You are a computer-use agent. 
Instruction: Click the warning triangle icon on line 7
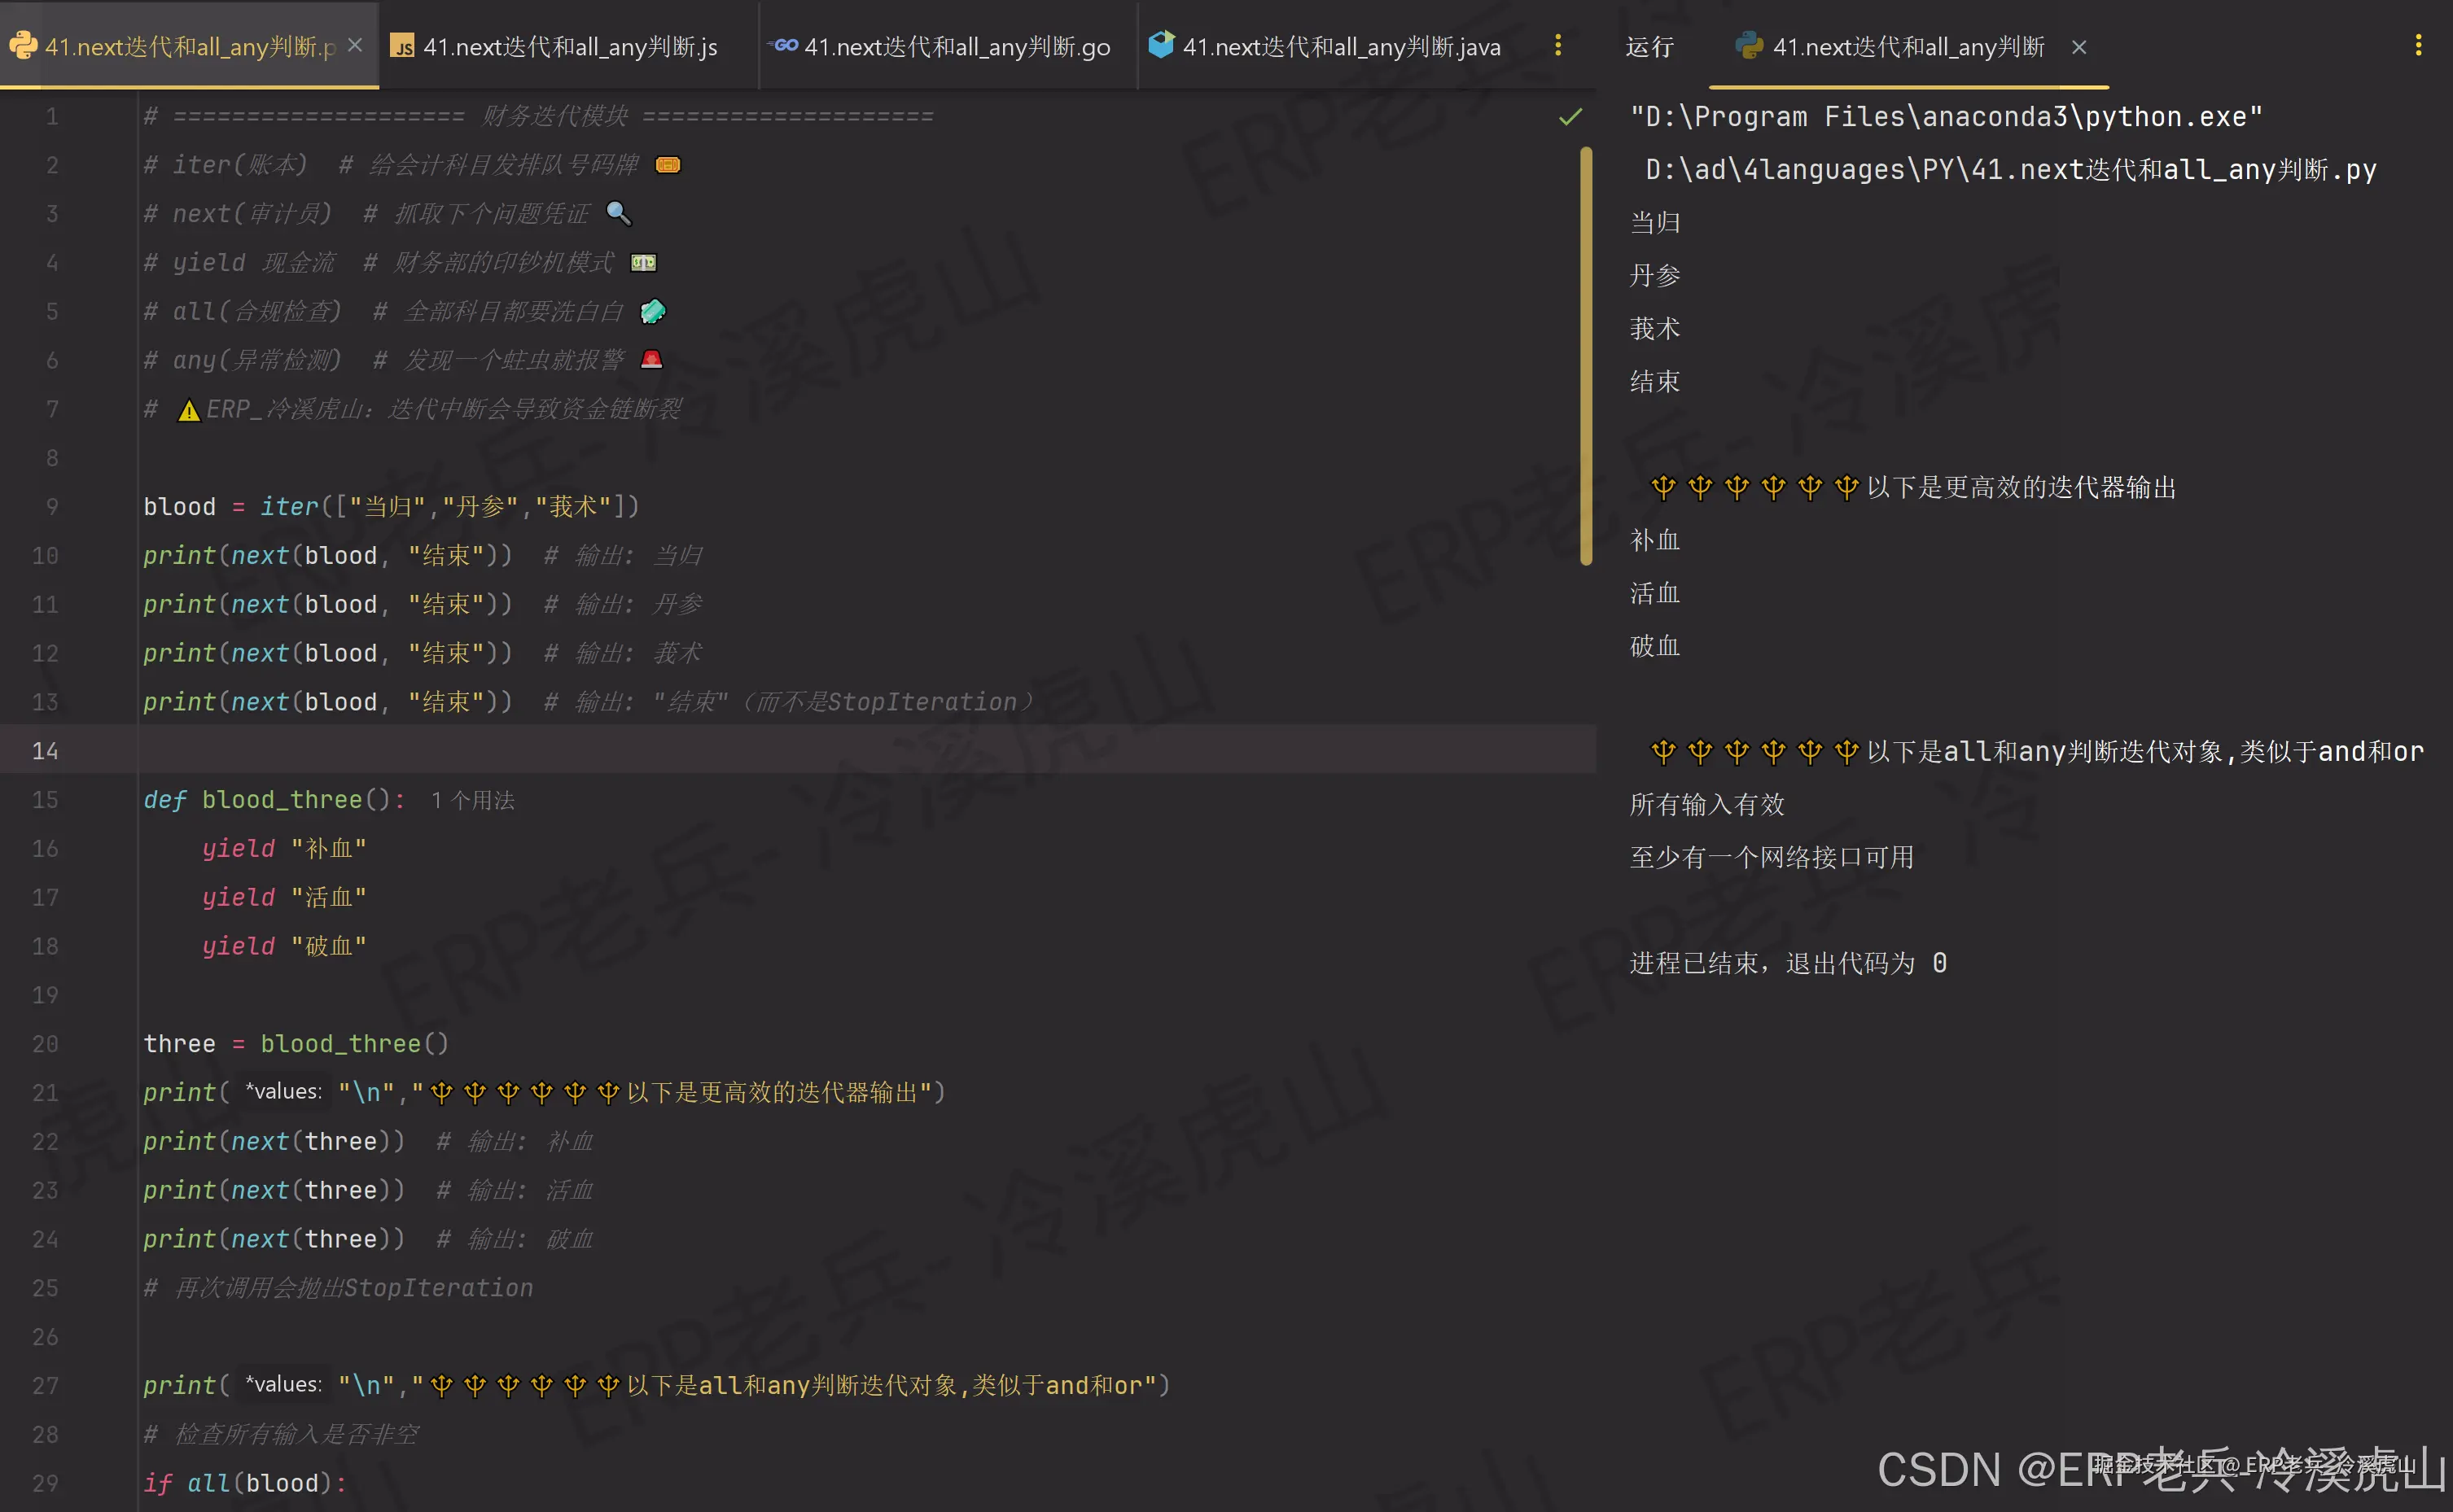(188, 410)
